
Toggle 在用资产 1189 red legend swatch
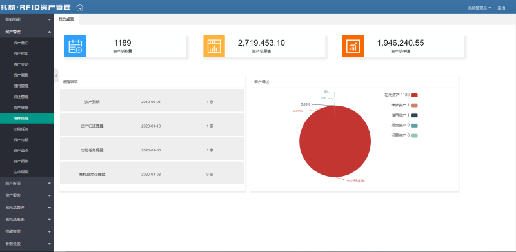[414, 95]
